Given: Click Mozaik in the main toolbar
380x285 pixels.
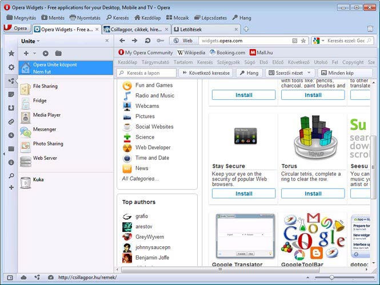Looking at the screenshot, I should [x=177, y=18].
